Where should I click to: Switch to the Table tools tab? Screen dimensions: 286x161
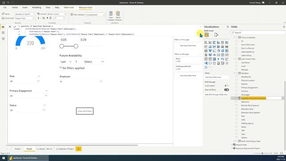(x=69, y=8)
